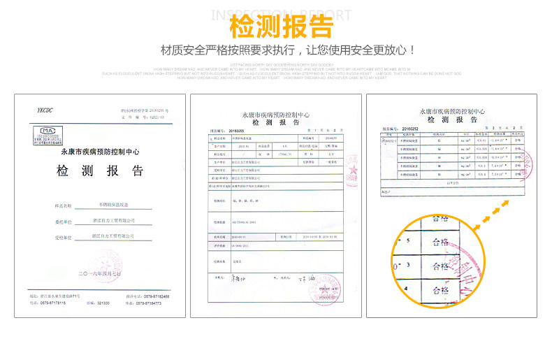The height and width of the screenshot is (339, 552).
Task: Click the 委托单位 label on cover page
Action: (63, 222)
